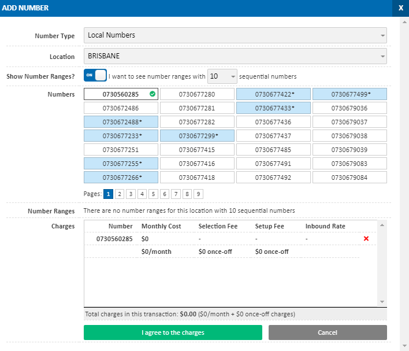Deselect the chosen number 0730560285

[x=121, y=94]
